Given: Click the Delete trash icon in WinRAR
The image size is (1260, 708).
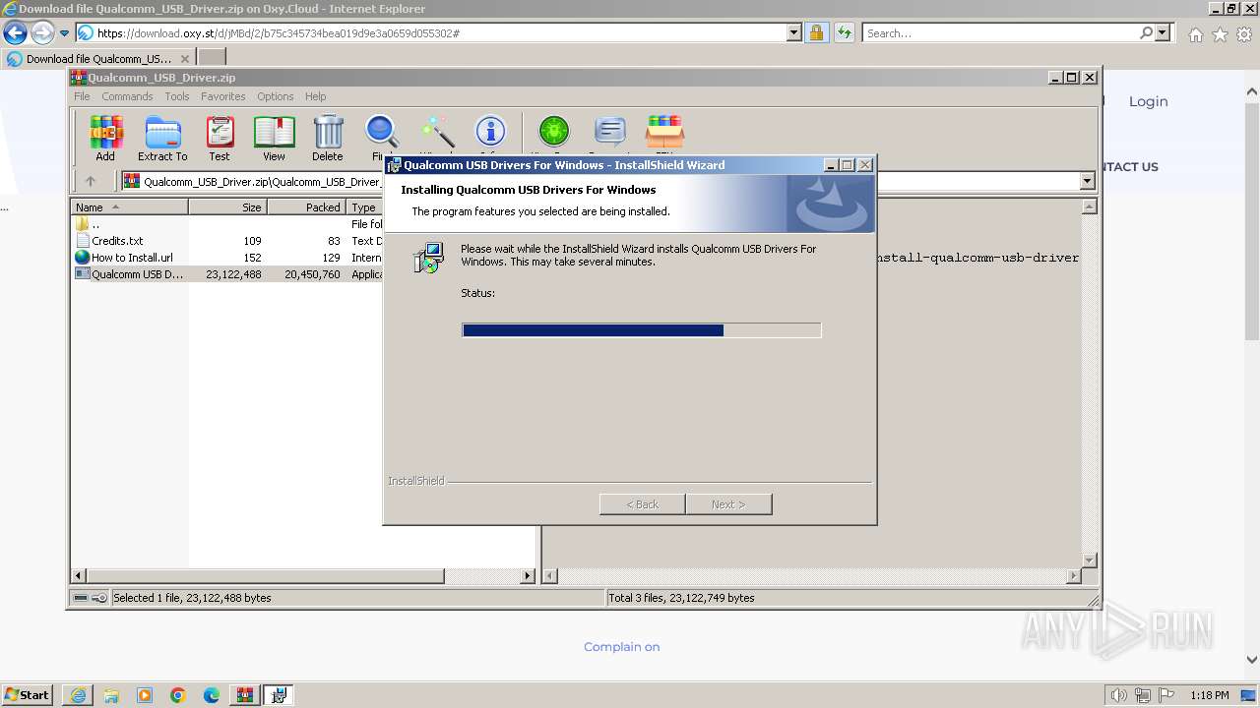Looking at the screenshot, I should coord(328,138).
